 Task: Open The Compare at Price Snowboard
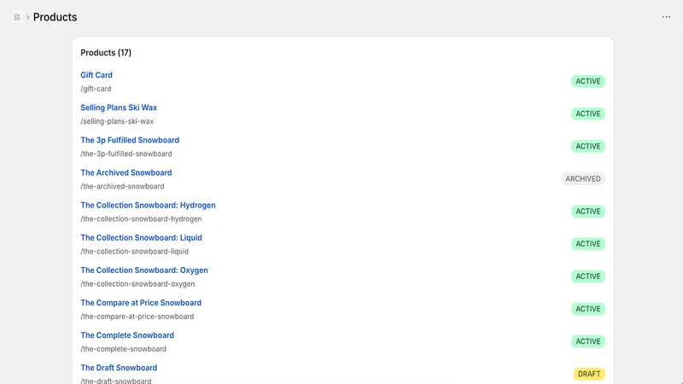(141, 303)
